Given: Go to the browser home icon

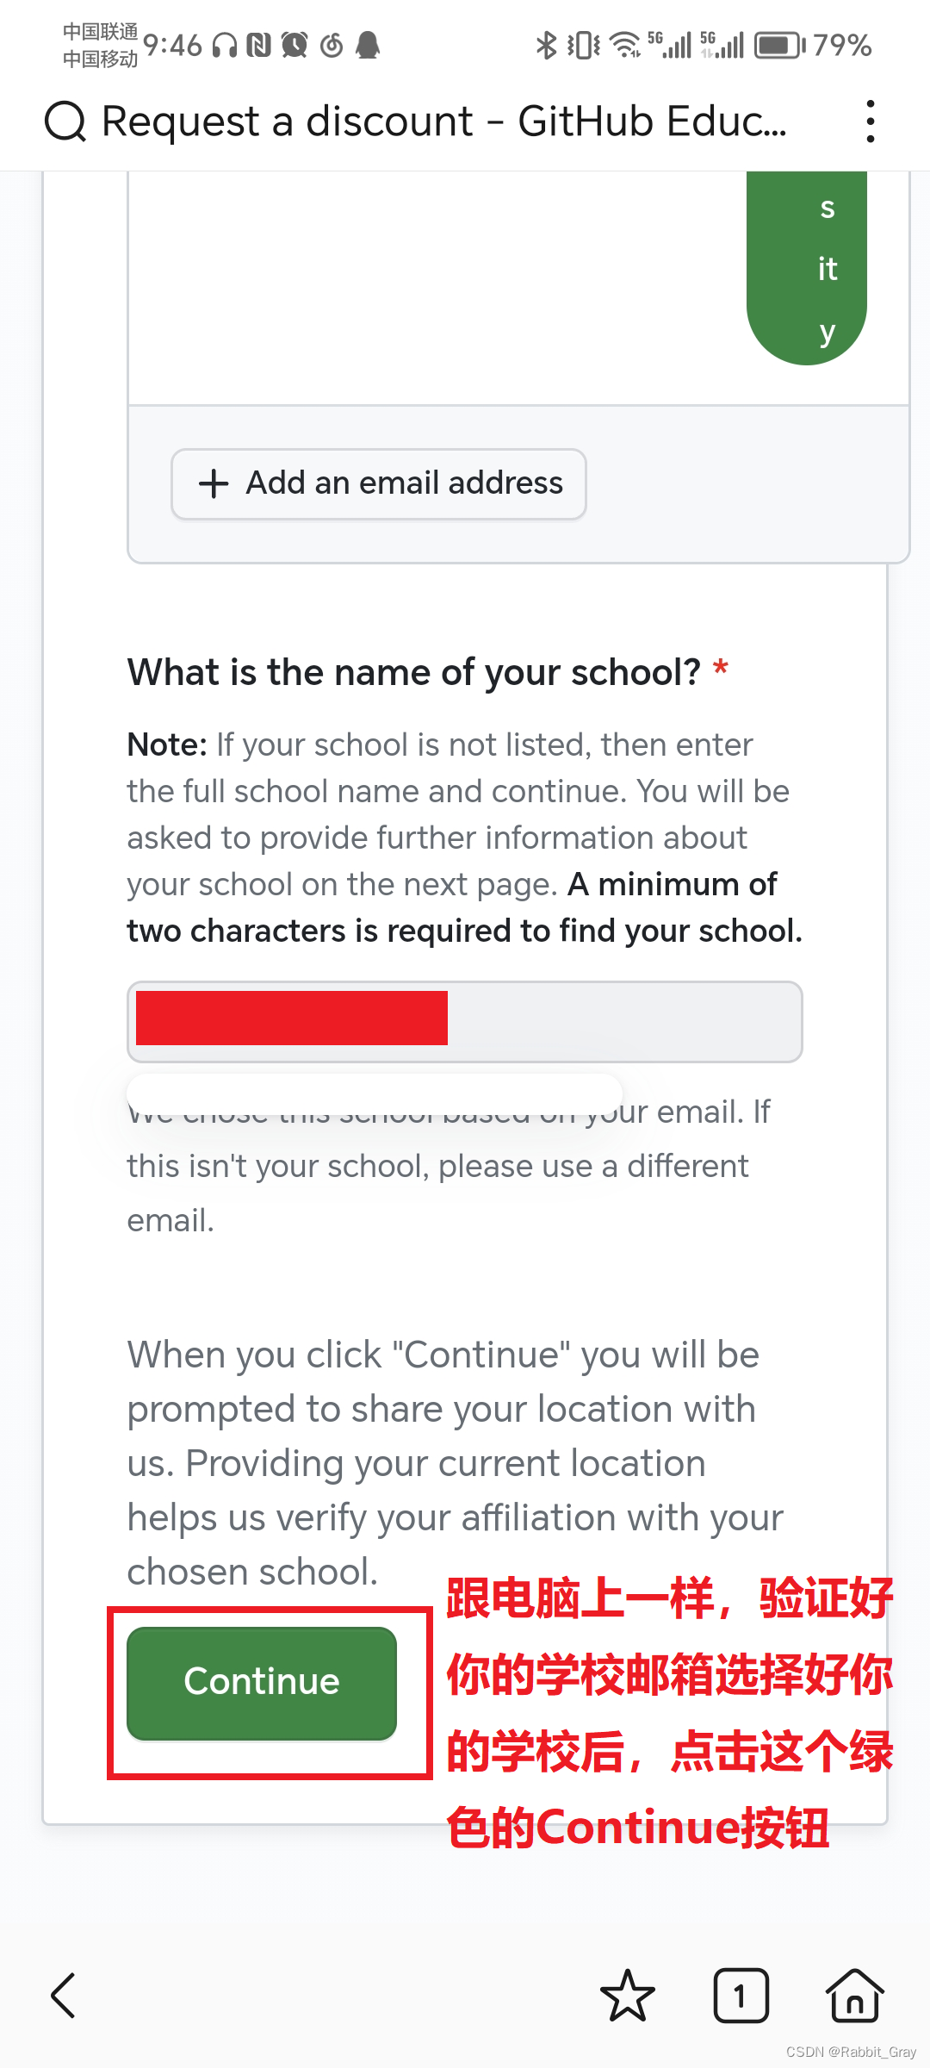Looking at the screenshot, I should coord(854,1996).
